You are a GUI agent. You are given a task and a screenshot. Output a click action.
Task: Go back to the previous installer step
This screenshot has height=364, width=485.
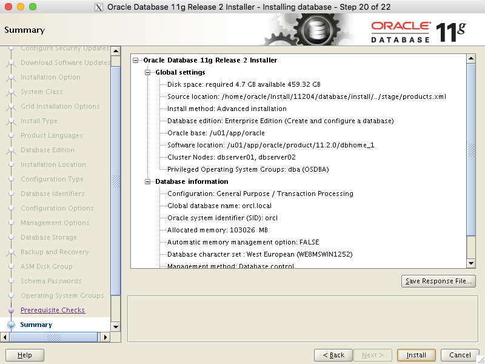(x=333, y=355)
